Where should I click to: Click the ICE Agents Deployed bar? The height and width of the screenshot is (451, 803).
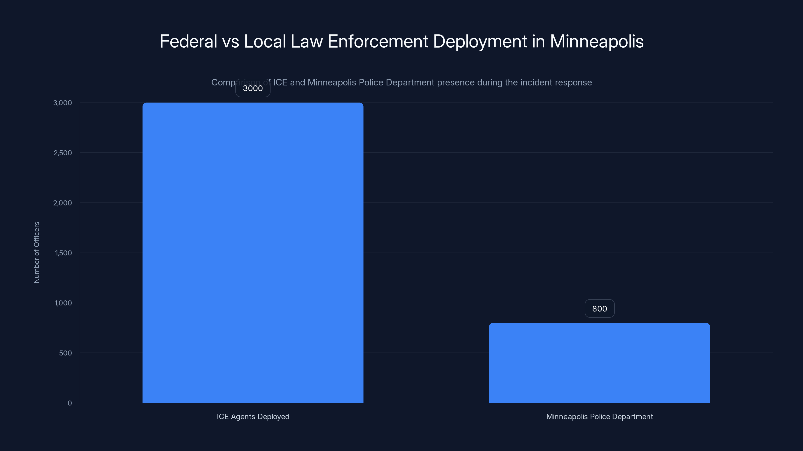pyautogui.click(x=253, y=249)
